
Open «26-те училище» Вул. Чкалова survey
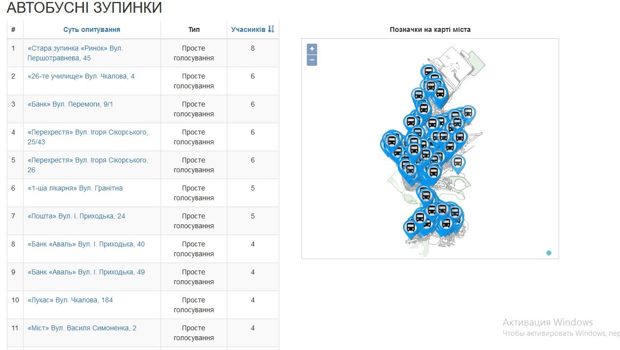81,76
